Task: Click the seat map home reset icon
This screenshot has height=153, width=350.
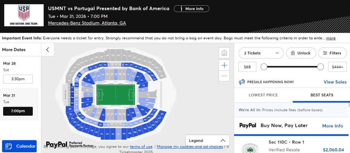Action: click(224, 52)
